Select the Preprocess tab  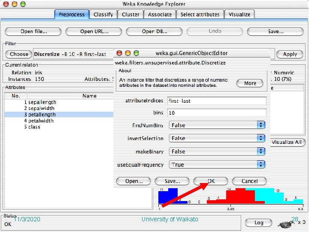[x=72, y=15]
